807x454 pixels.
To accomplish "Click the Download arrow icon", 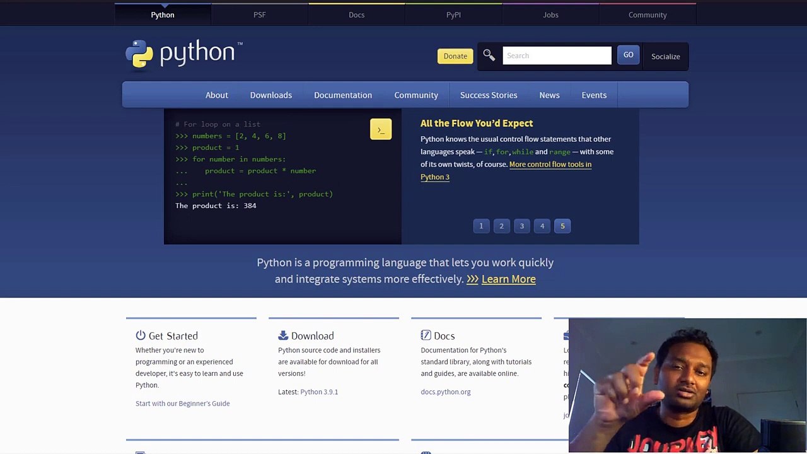I will click(283, 335).
